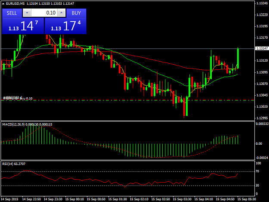Click the RSI scale level 100
This screenshot has height=202, width=269.
tap(258, 163)
